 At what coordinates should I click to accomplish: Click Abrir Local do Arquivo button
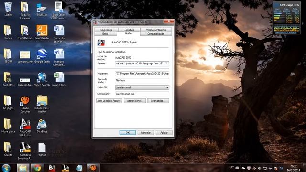109,101
